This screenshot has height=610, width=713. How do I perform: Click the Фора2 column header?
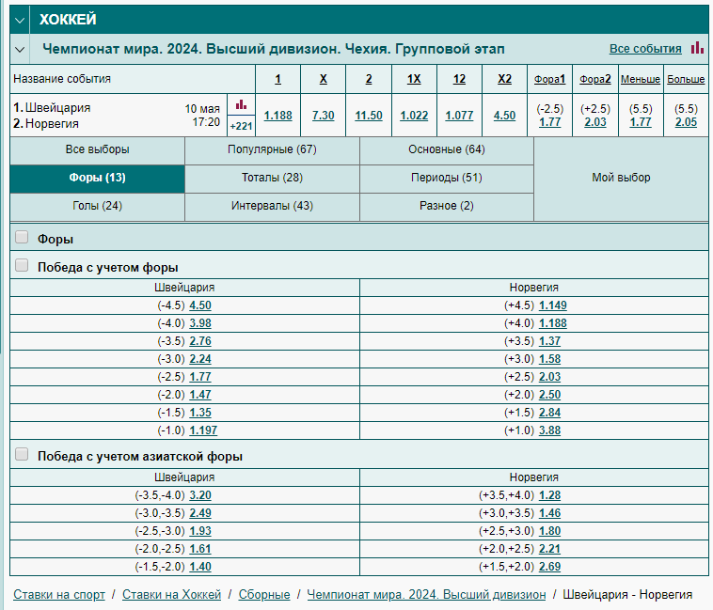pyautogui.click(x=594, y=79)
